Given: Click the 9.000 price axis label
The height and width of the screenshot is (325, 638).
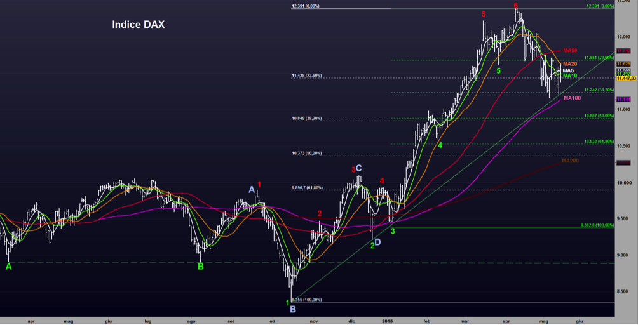Looking at the screenshot, I should point(623,255).
